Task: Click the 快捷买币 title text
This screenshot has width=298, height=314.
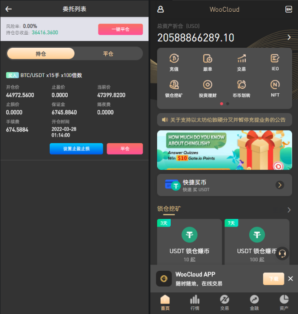Action: 194,182
